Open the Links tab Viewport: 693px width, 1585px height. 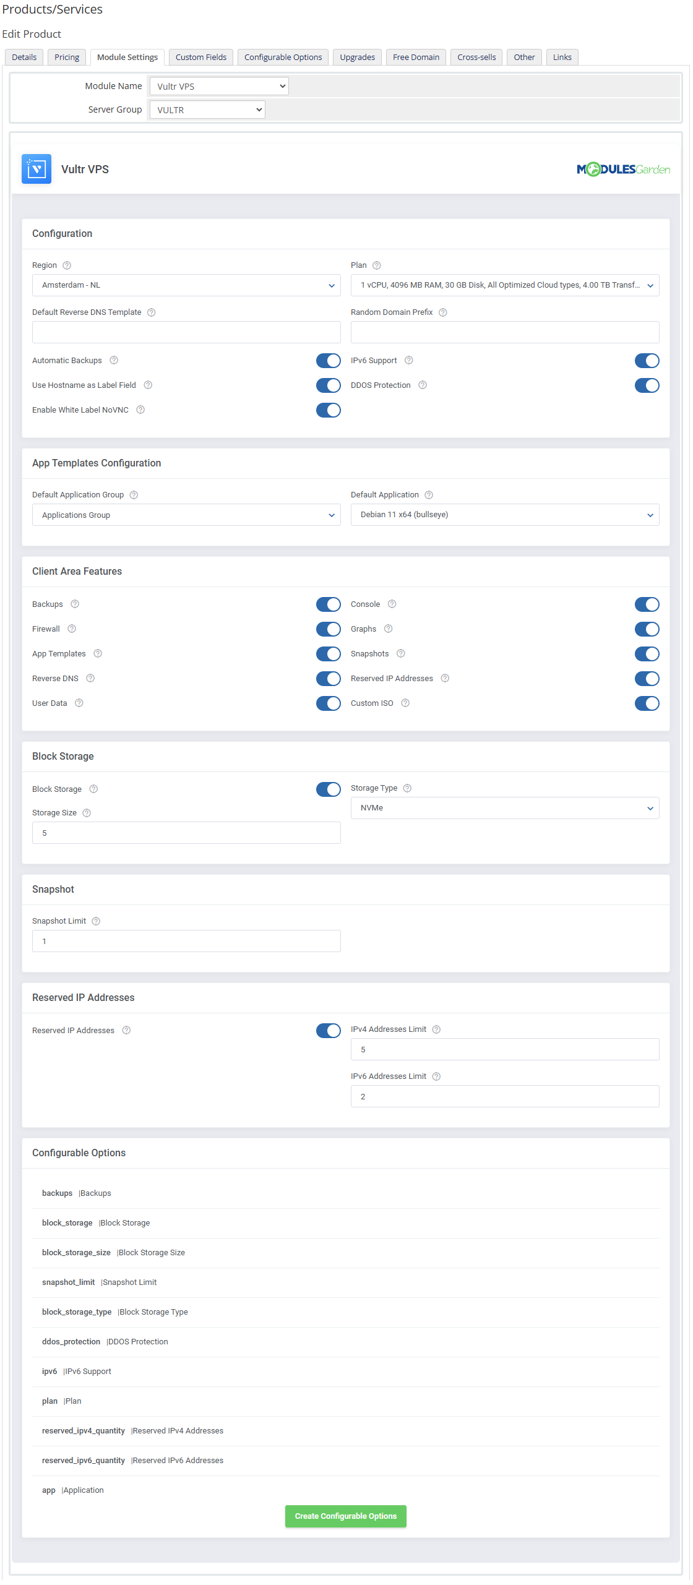pyautogui.click(x=562, y=57)
